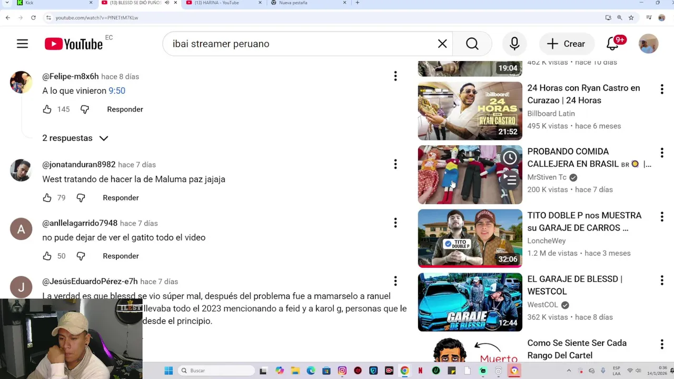
Task: Open the Crear upload menu
Action: pyautogui.click(x=566, y=44)
